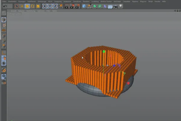Open the Motion Tracker menu
The height and width of the screenshot is (121, 181).
[x=106, y=2]
